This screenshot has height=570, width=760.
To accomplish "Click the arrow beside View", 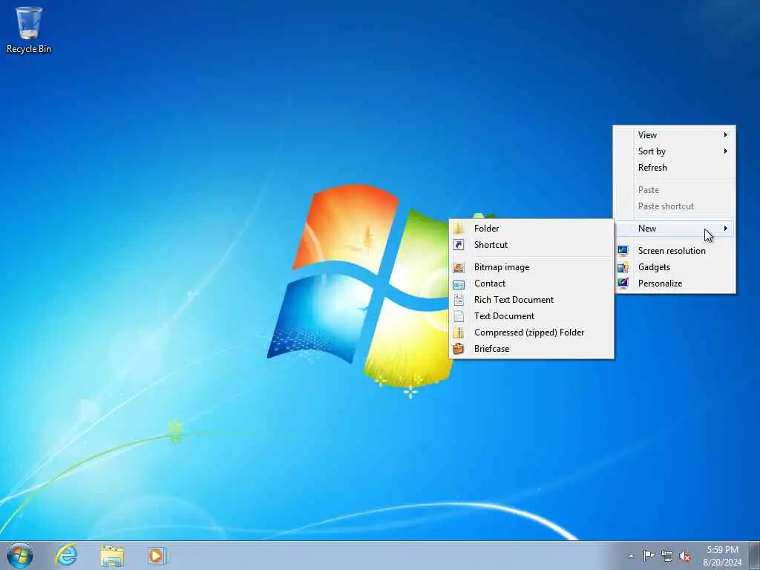I will pos(726,135).
